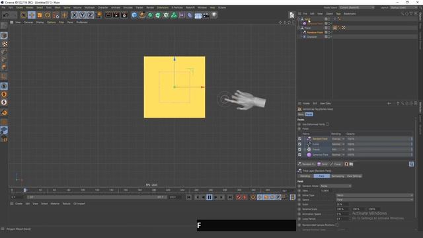Go to start of timeline
Viewport: 423px width, 238px height.
click(x=189, y=198)
